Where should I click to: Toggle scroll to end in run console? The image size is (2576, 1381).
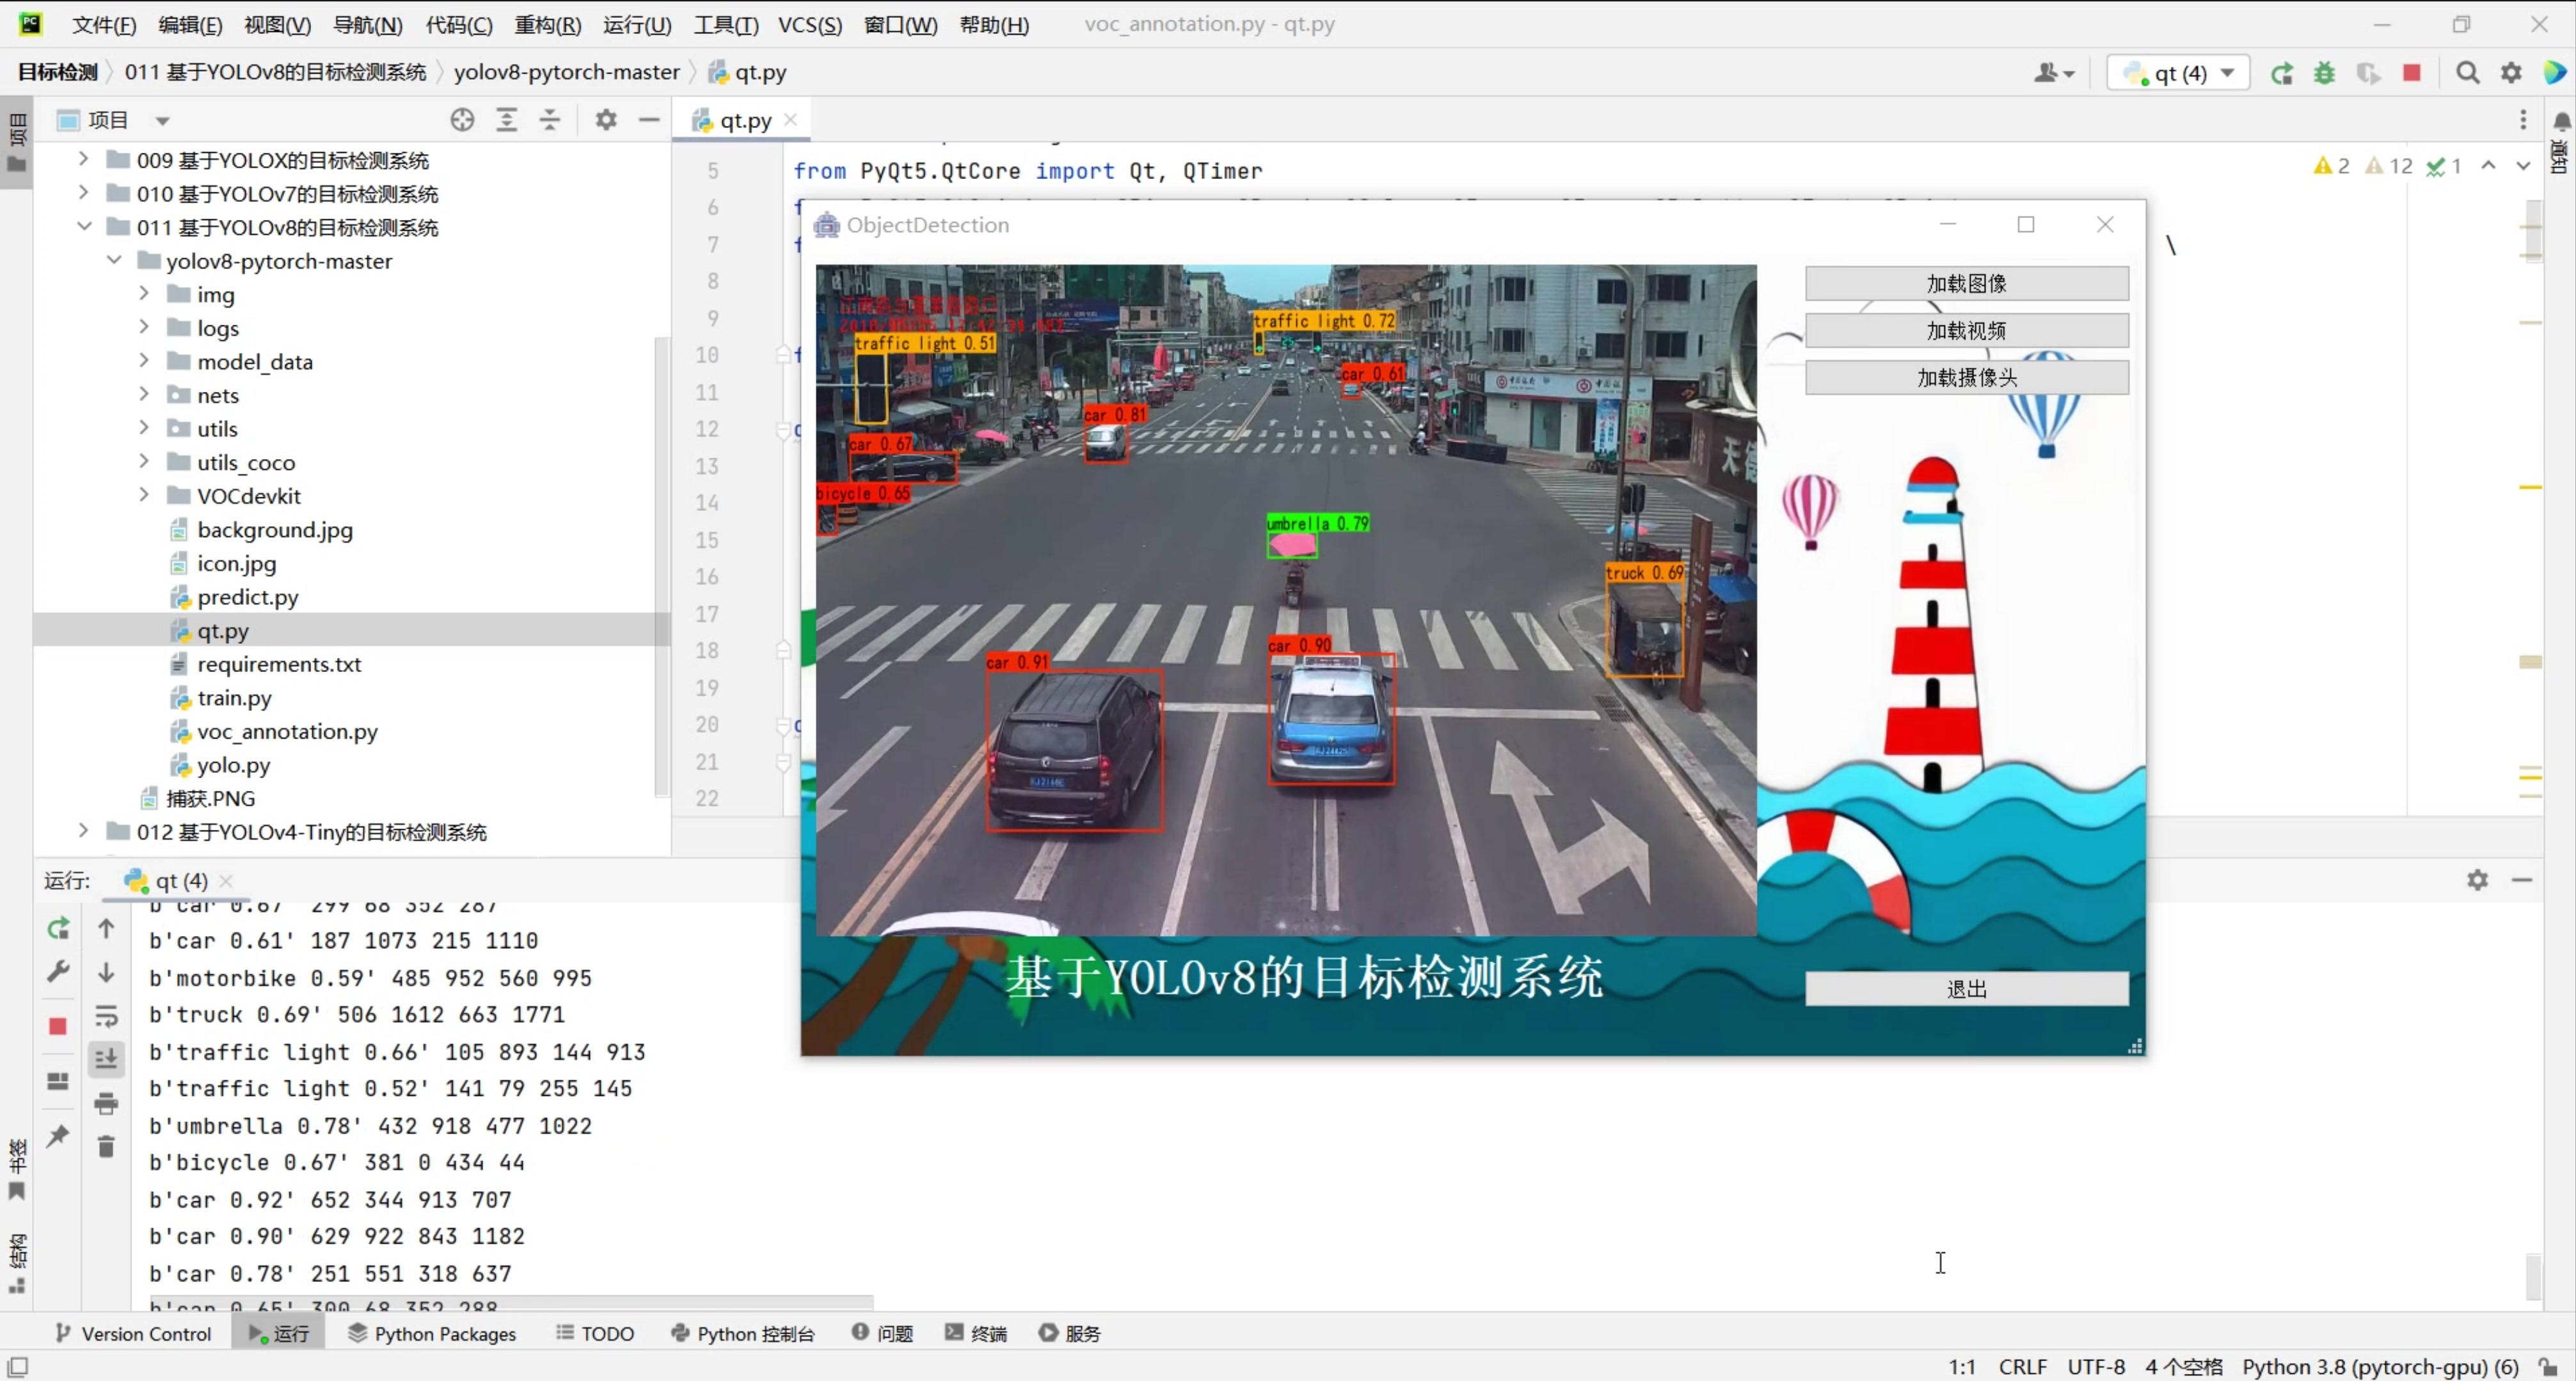click(x=106, y=1059)
